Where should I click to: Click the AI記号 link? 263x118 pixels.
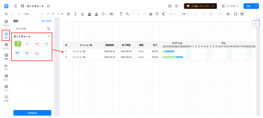click(46, 21)
